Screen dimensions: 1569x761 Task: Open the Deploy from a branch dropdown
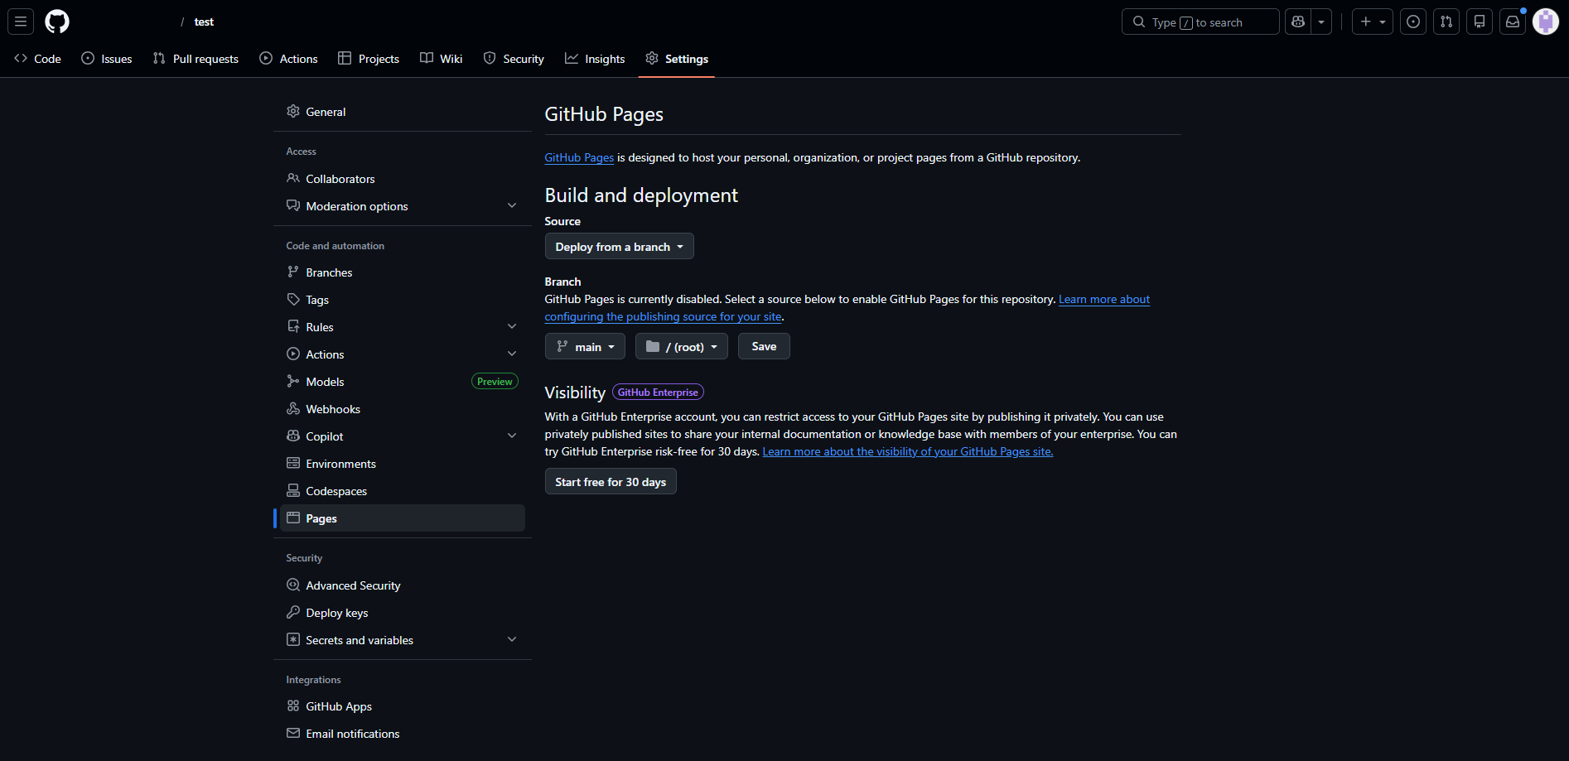click(619, 246)
